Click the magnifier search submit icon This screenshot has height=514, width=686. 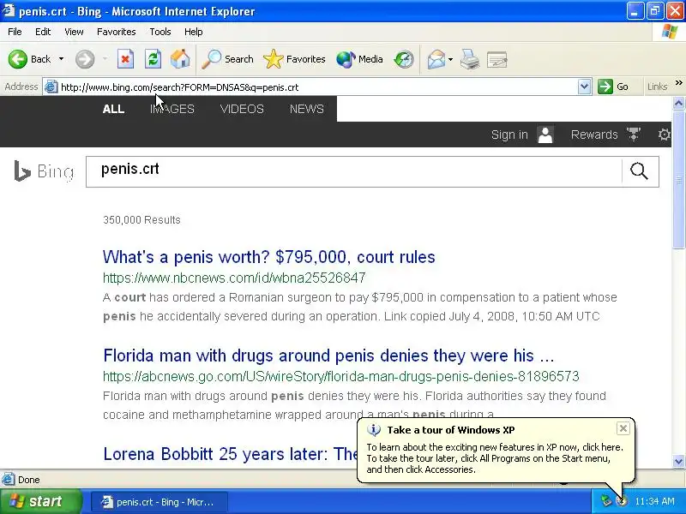(x=639, y=171)
